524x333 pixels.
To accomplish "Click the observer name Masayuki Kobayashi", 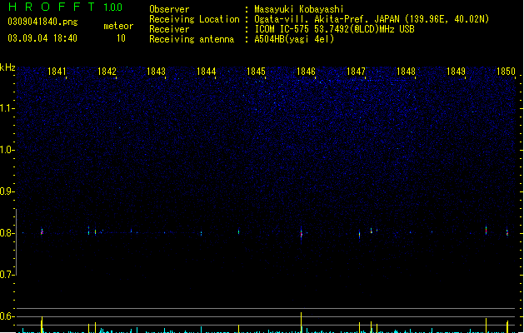I will (299, 9).
